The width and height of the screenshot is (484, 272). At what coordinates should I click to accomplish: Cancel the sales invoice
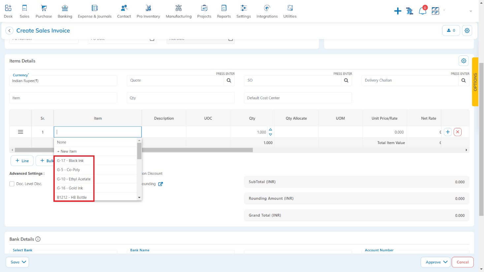[463, 262]
